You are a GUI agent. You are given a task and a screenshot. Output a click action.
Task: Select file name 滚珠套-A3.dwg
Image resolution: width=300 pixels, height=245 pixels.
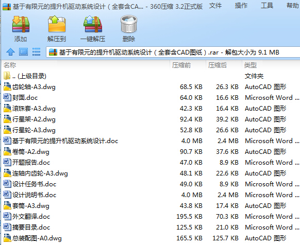34,109
